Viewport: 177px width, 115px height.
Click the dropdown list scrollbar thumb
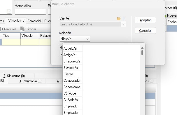pyautogui.click(x=142, y=53)
